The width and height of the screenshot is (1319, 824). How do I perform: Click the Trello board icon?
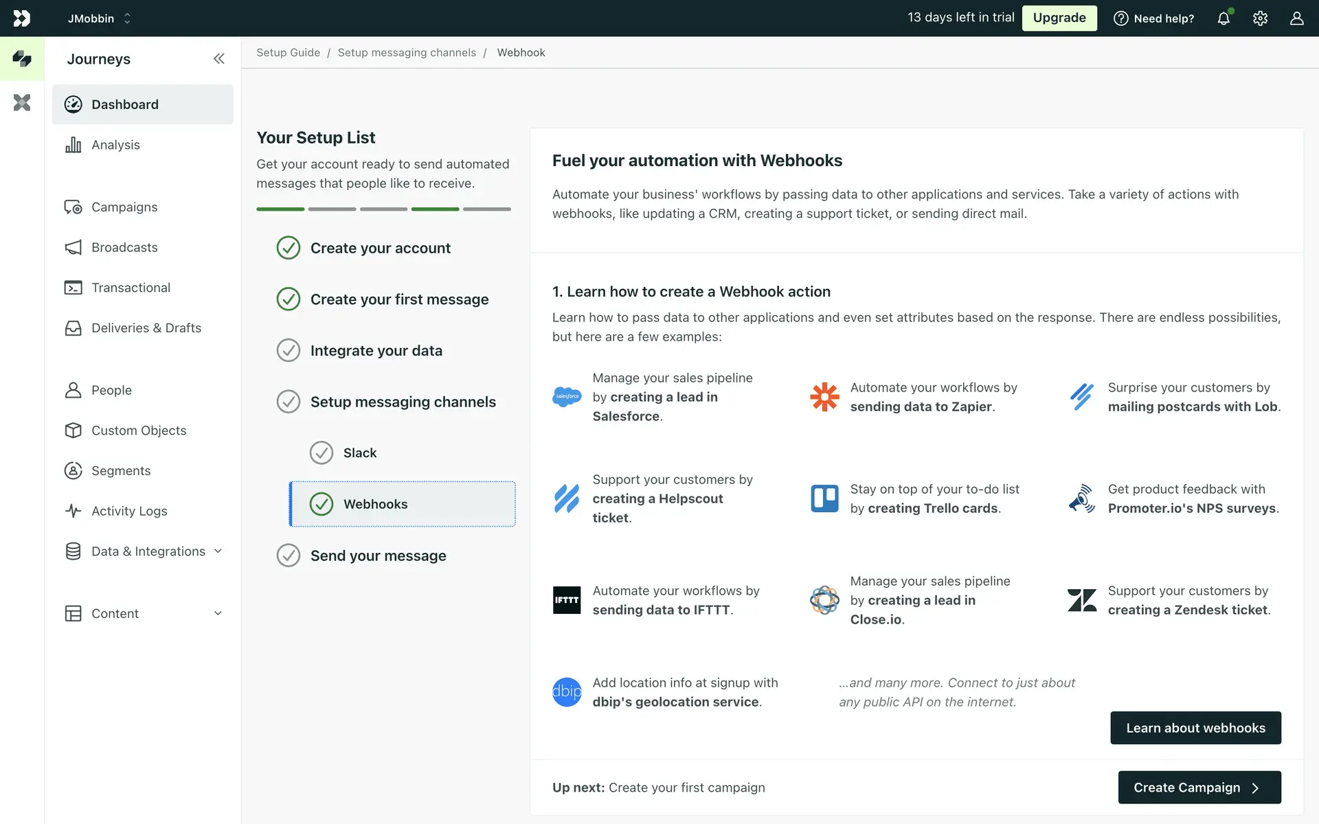point(824,499)
